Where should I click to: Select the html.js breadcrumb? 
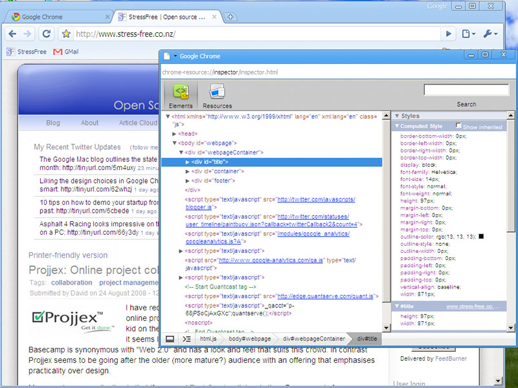[208, 339]
